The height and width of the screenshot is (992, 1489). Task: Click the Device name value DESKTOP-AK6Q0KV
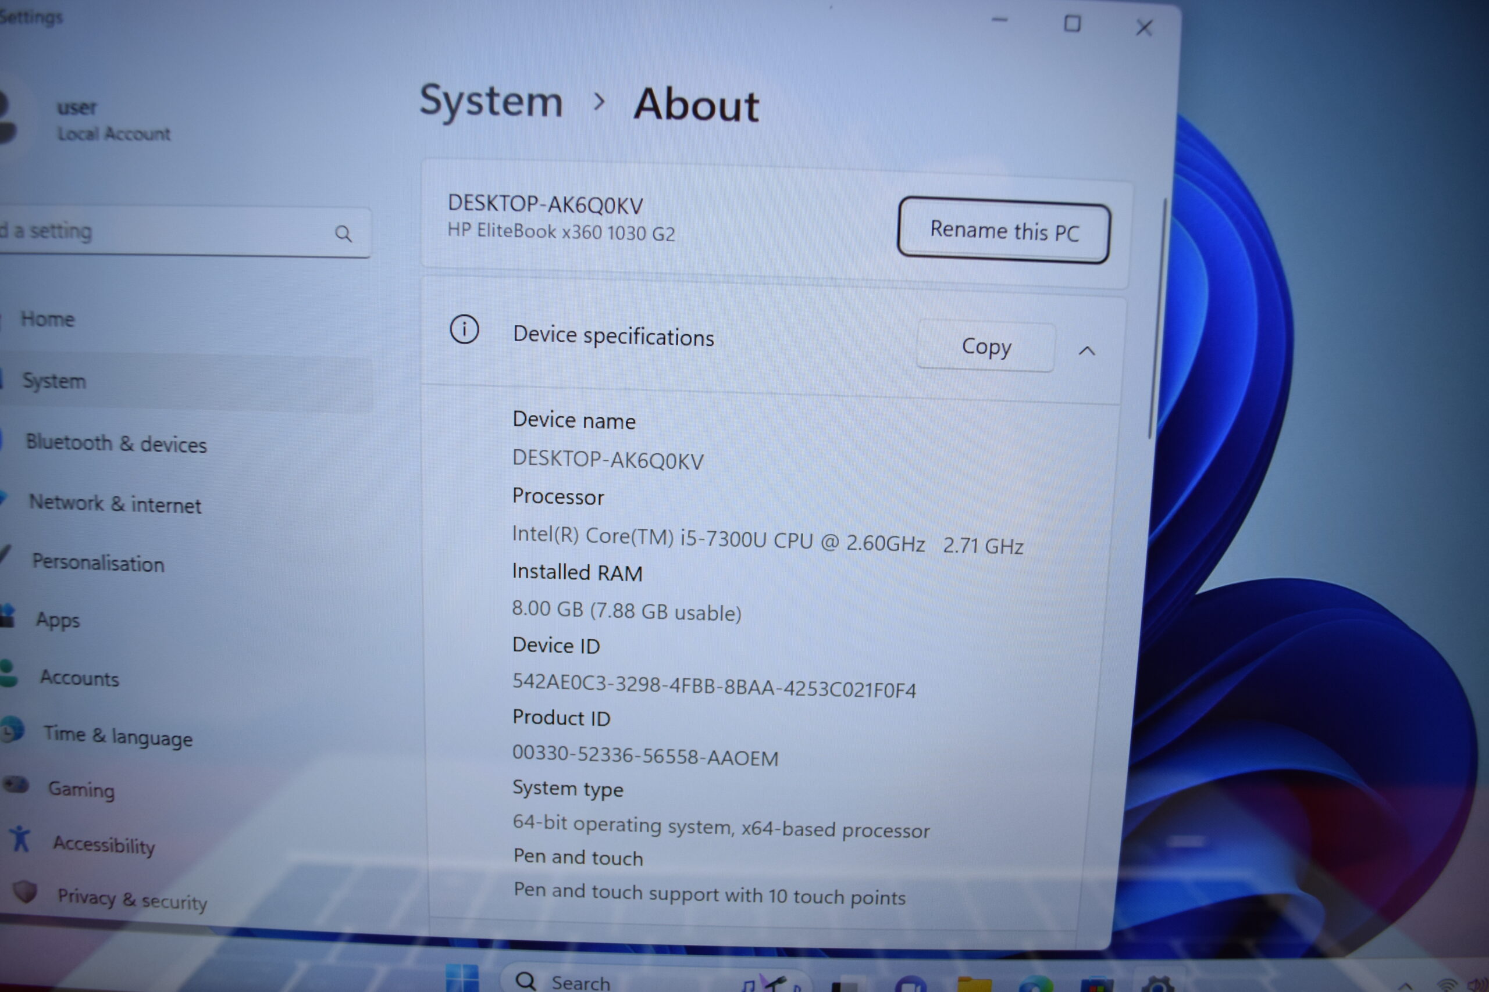point(608,460)
